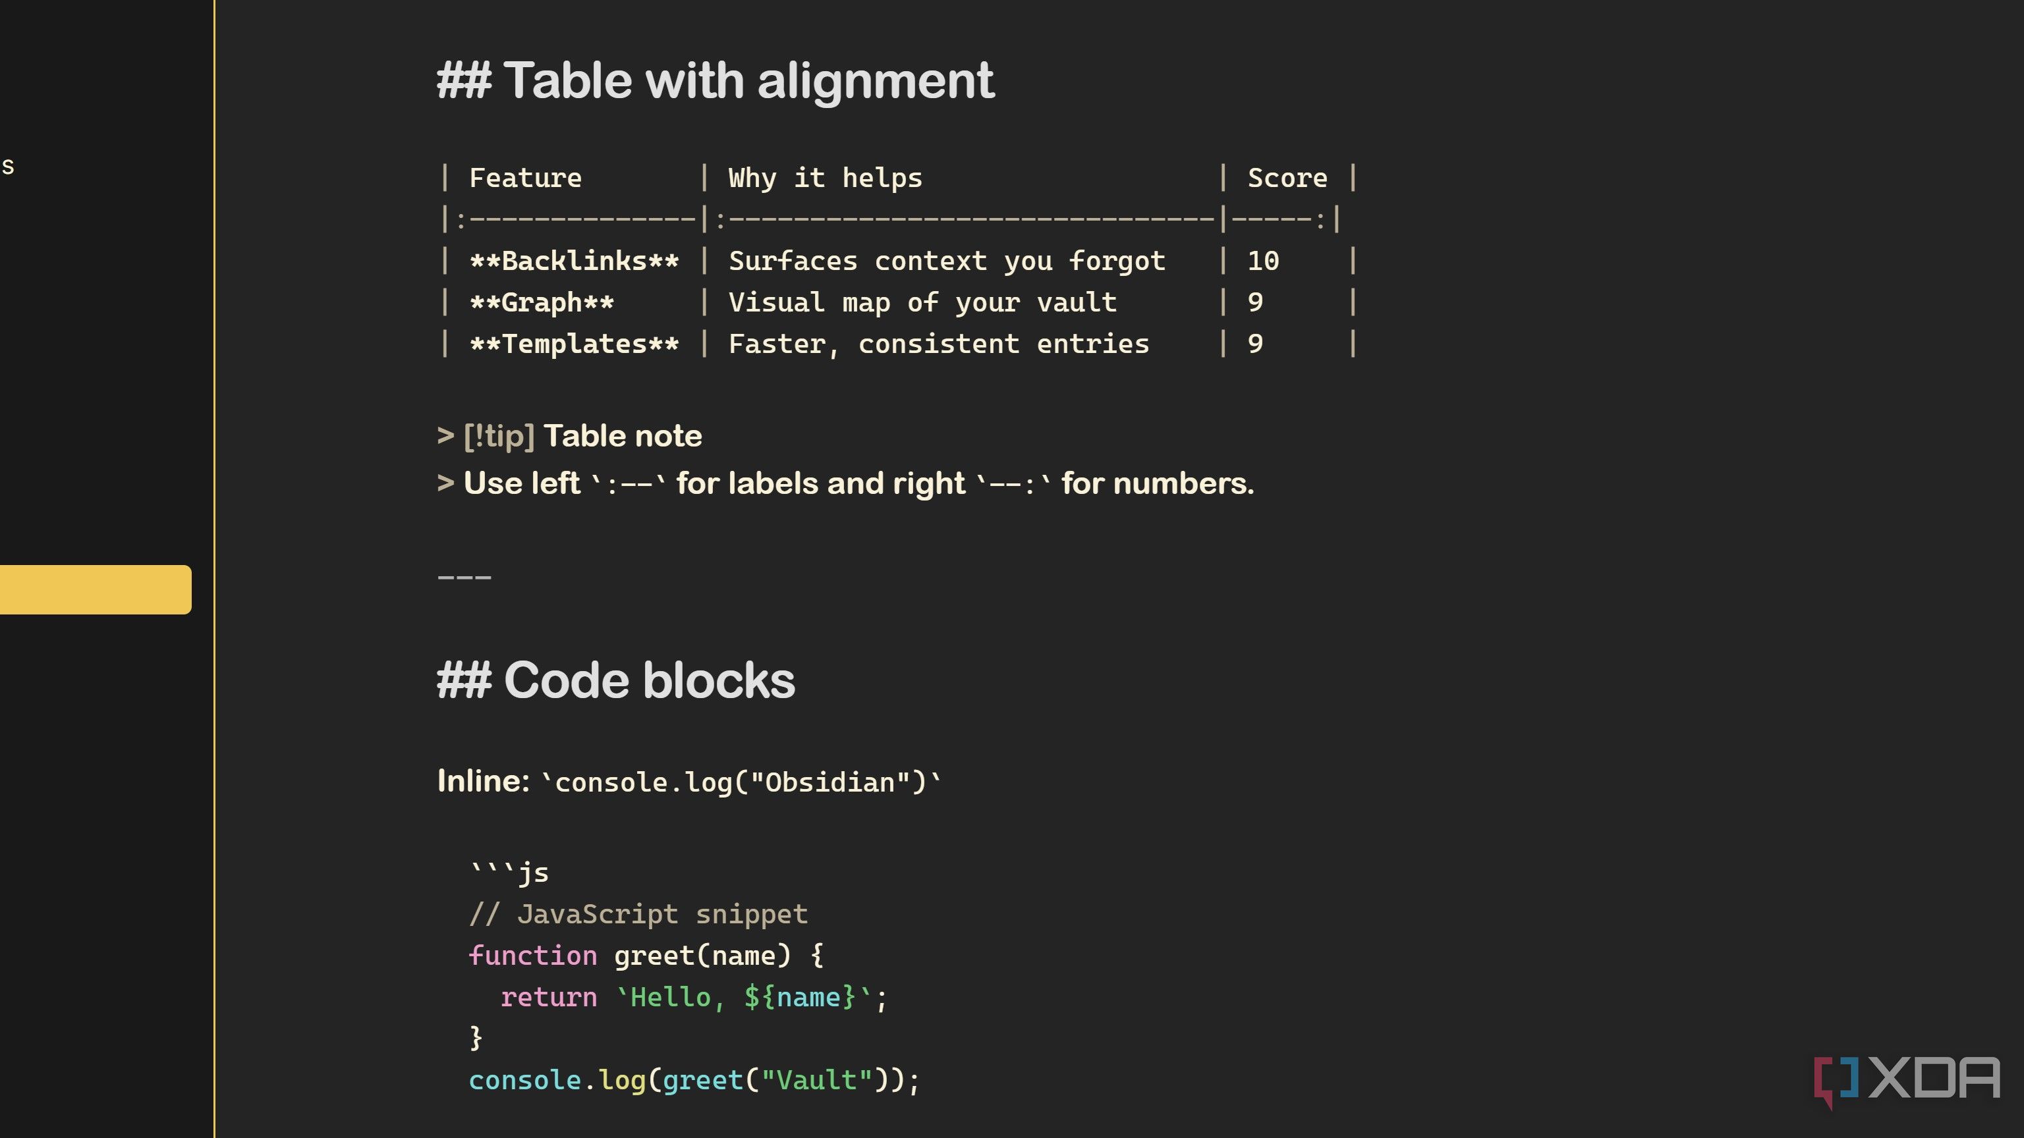2024x1138 pixels.
Task: Click the "```js" code fence line
Action: click(509, 873)
